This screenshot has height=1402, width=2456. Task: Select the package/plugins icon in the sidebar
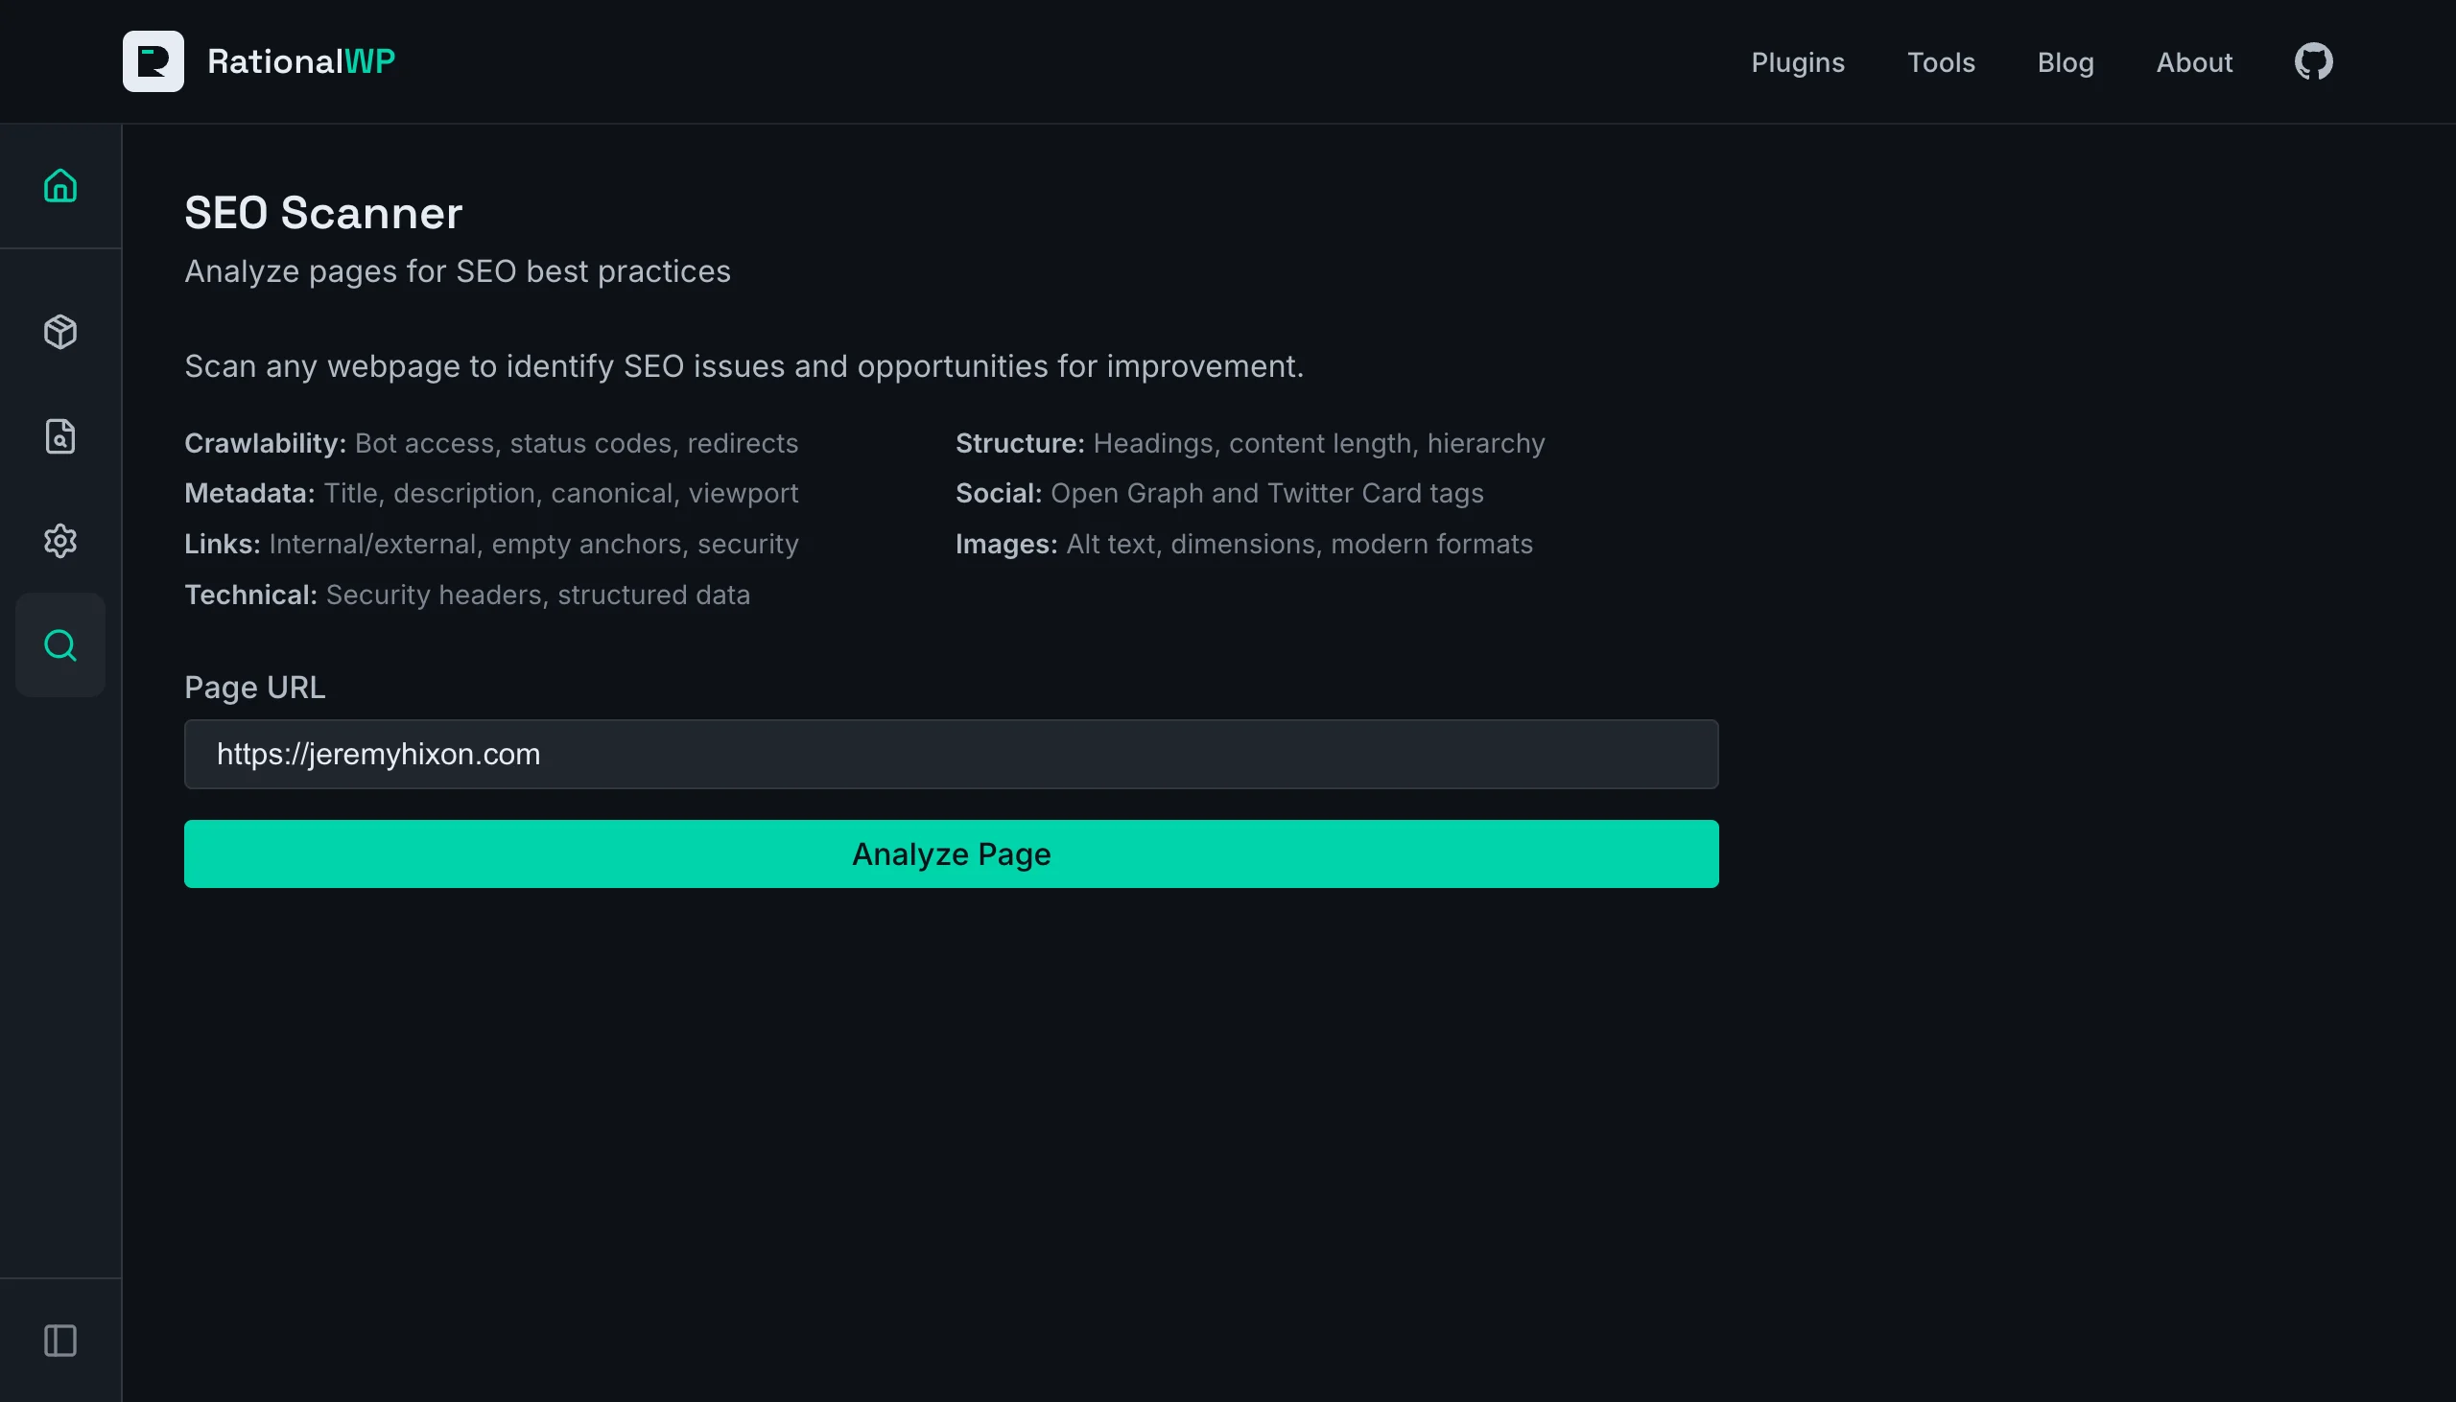[x=59, y=332]
